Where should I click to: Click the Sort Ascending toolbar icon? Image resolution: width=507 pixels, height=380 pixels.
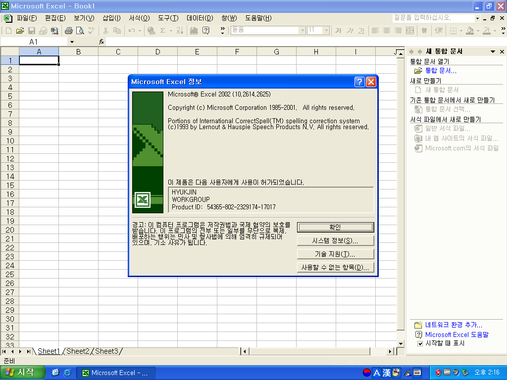click(x=180, y=31)
